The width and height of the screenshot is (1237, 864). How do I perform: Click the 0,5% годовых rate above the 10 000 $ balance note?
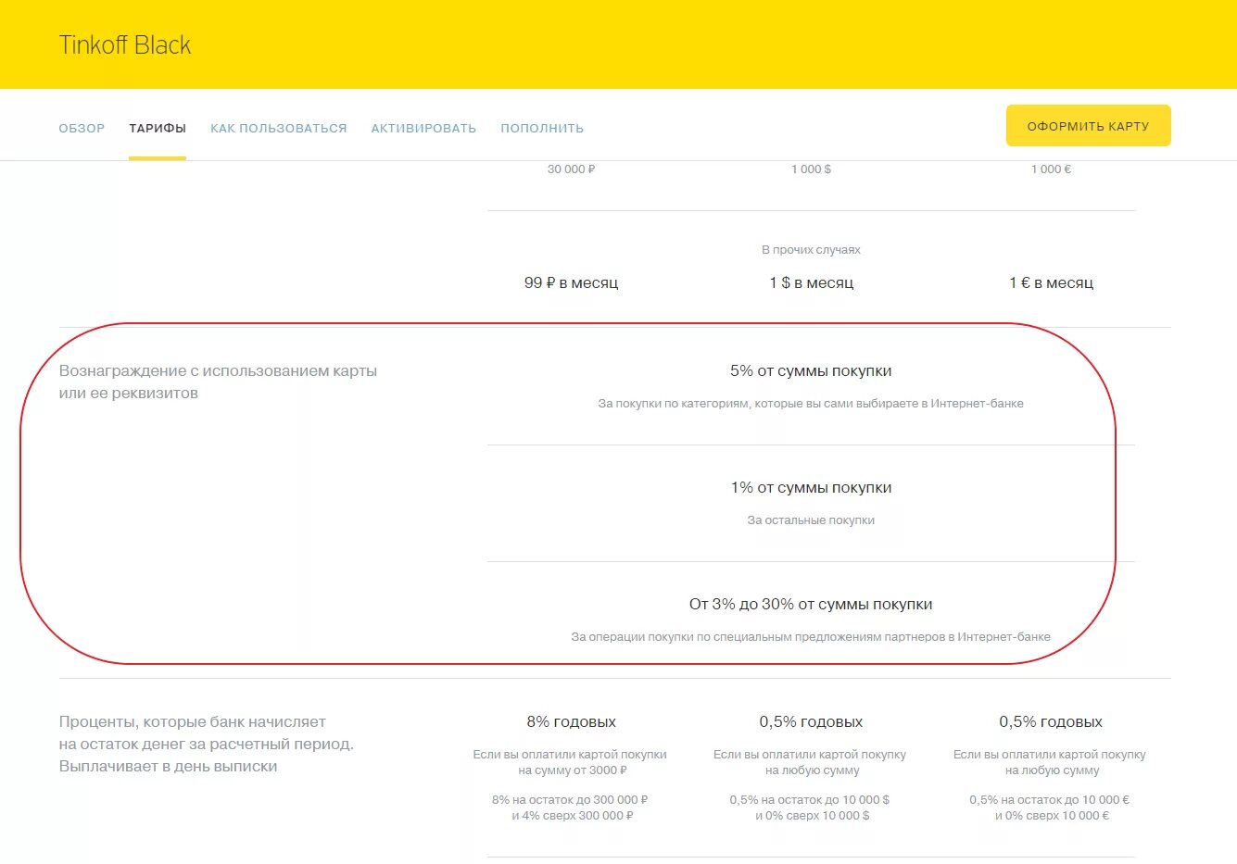pyautogui.click(x=811, y=721)
